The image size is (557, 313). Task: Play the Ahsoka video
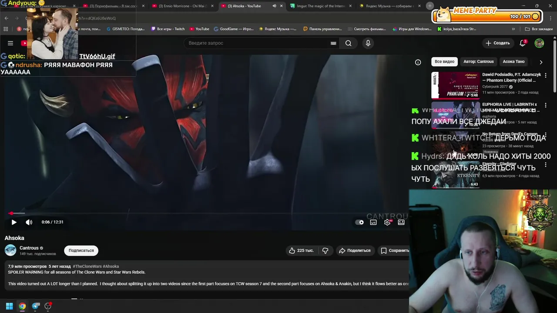[14, 222]
